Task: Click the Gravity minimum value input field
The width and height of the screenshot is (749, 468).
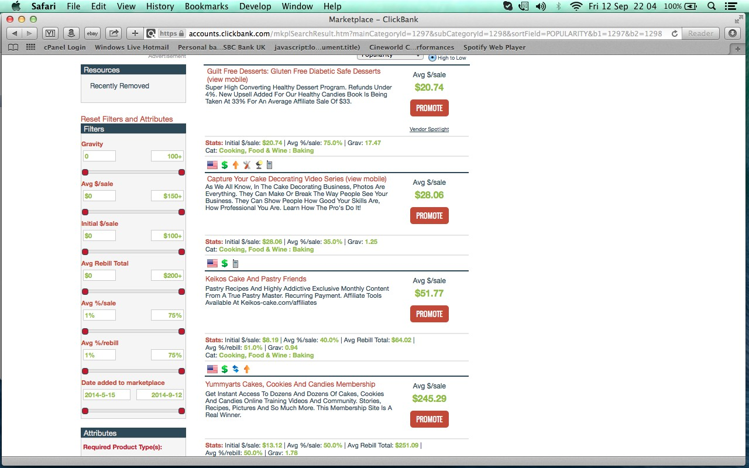Action: coord(99,156)
